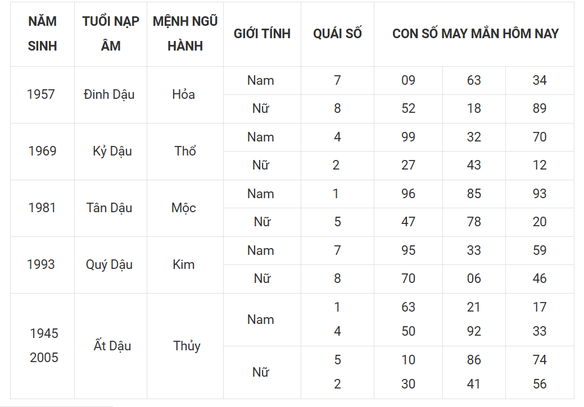Select the Thổ element cell

click(185, 152)
